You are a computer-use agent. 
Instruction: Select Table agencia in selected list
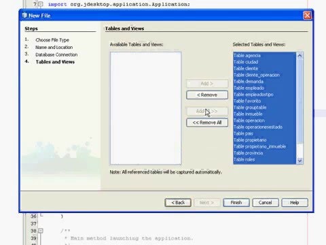pos(265,56)
